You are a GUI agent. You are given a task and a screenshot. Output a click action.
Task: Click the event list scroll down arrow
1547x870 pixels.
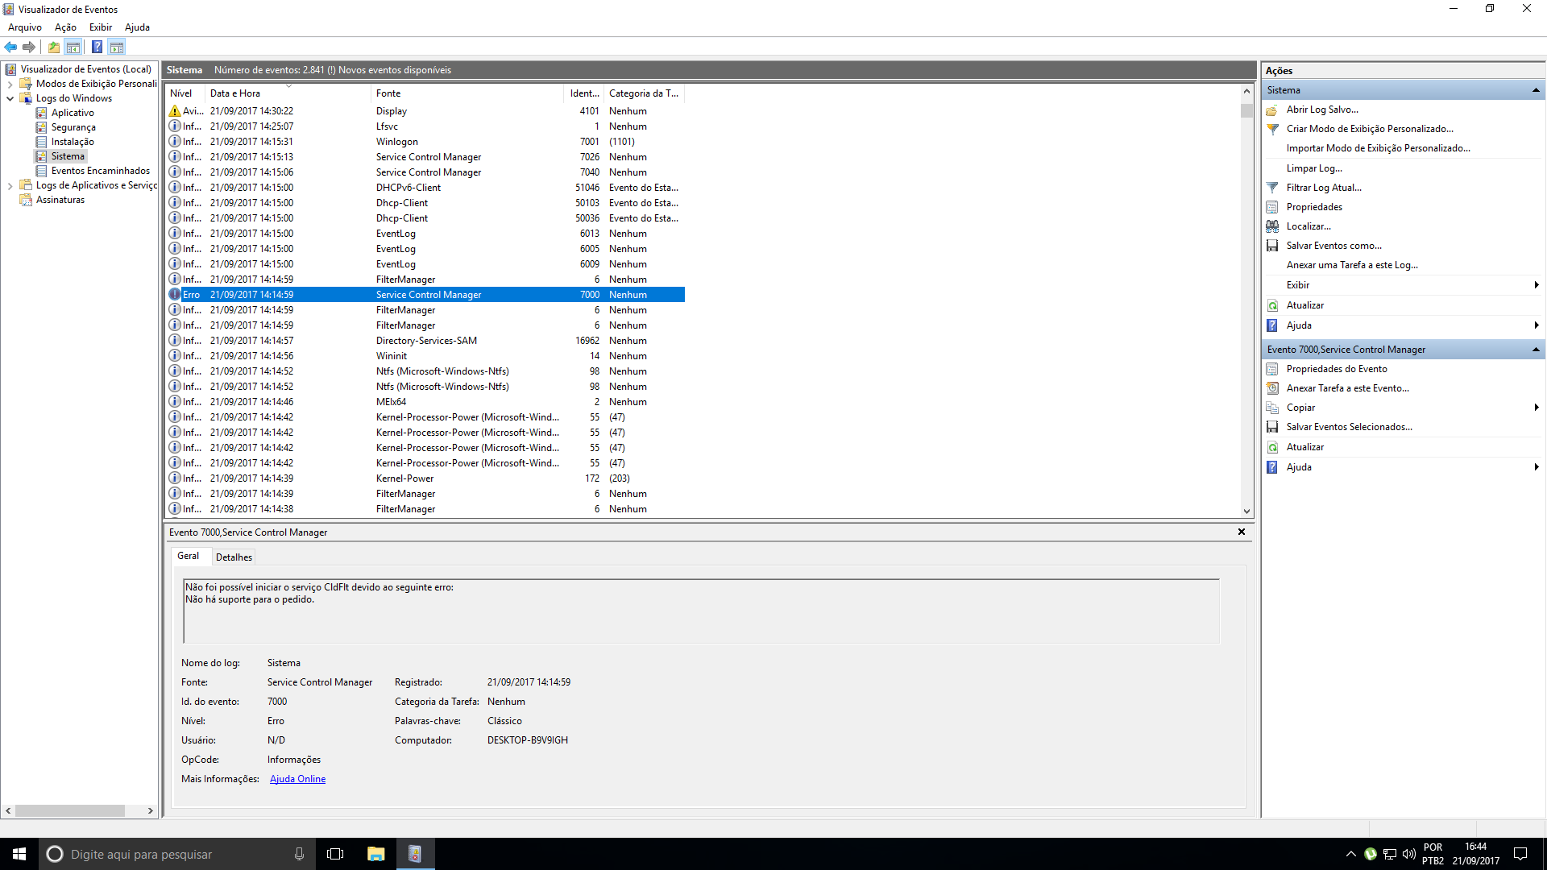click(1246, 511)
